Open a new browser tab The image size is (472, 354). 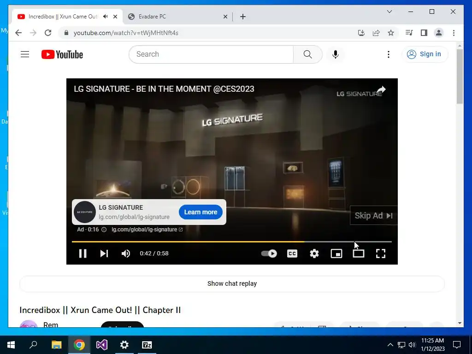(243, 17)
